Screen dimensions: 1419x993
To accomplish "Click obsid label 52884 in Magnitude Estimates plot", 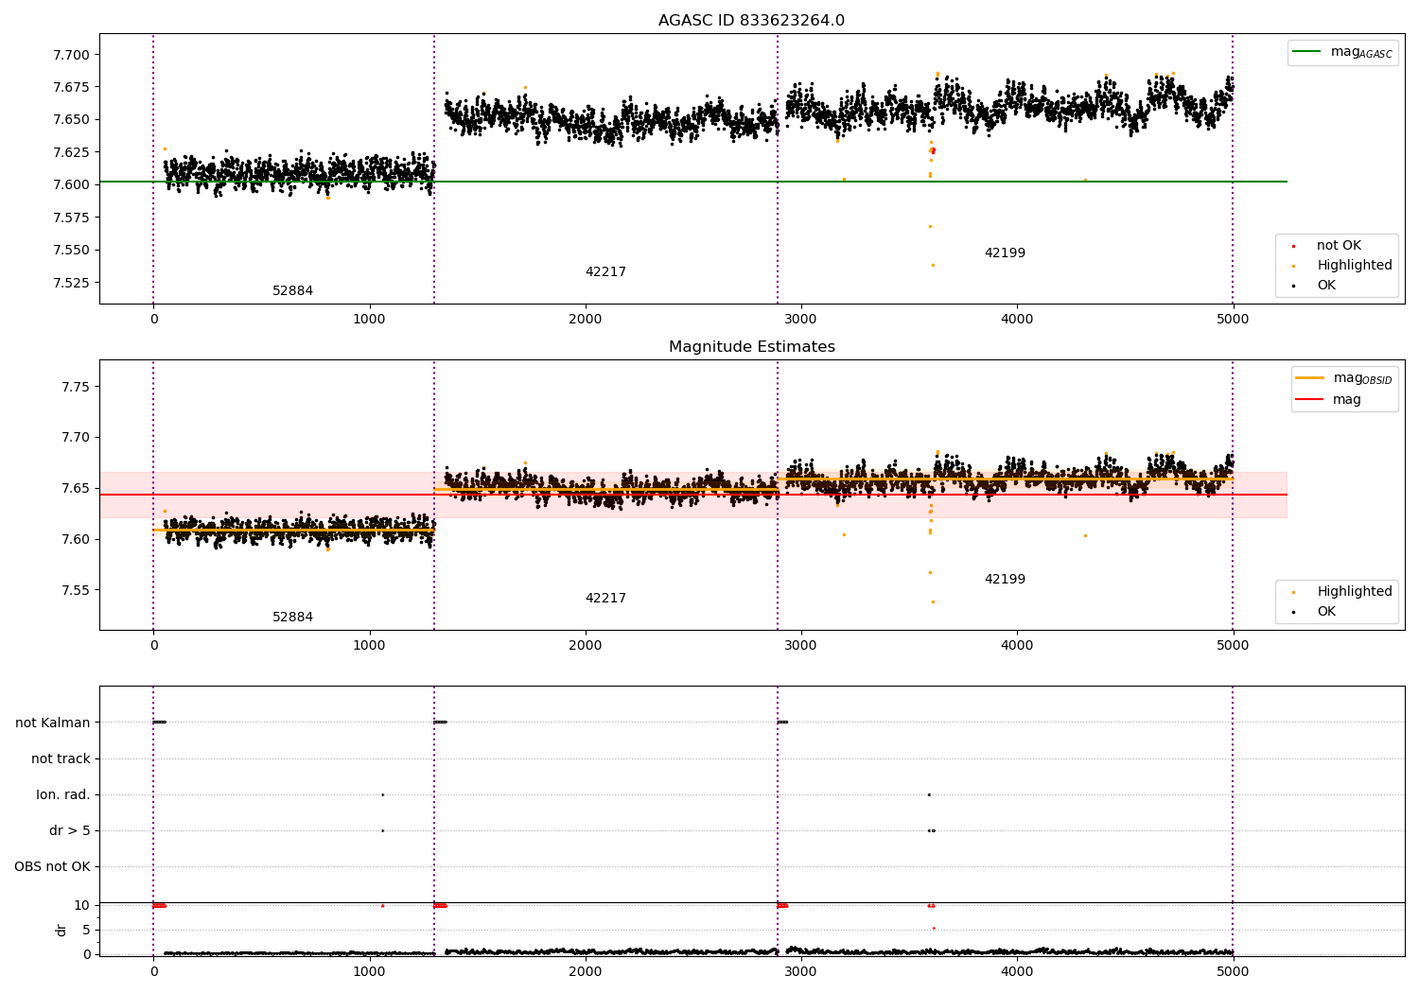I will pyautogui.click(x=292, y=618).
